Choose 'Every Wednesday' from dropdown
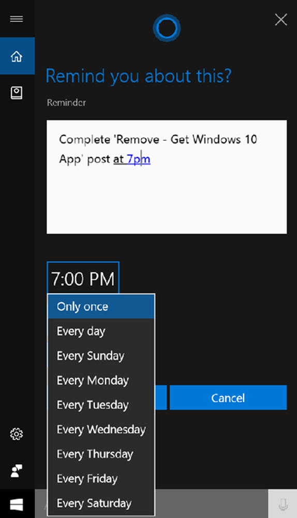This screenshot has width=297, height=518. [101, 429]
